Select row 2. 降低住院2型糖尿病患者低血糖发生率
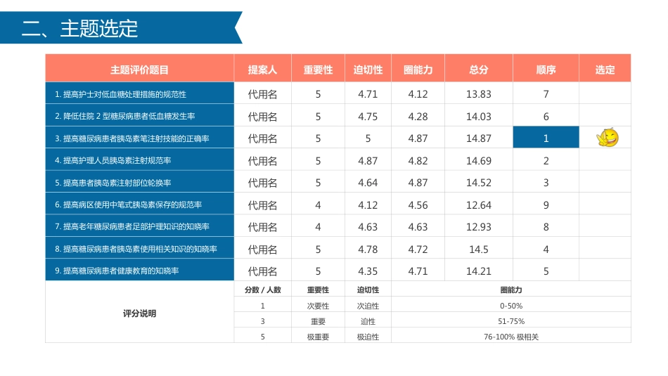This screenshot has width=668, height=376. click(140, 116)
